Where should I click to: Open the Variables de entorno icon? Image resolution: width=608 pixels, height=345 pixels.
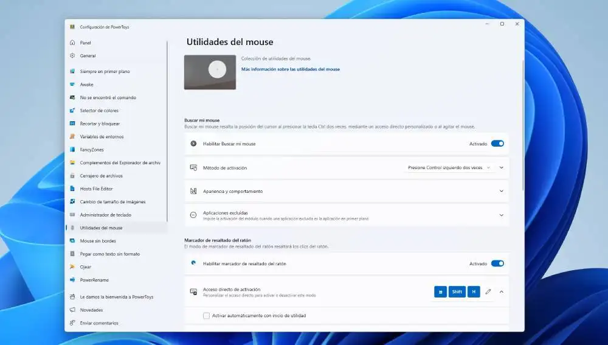click(72, 137)
